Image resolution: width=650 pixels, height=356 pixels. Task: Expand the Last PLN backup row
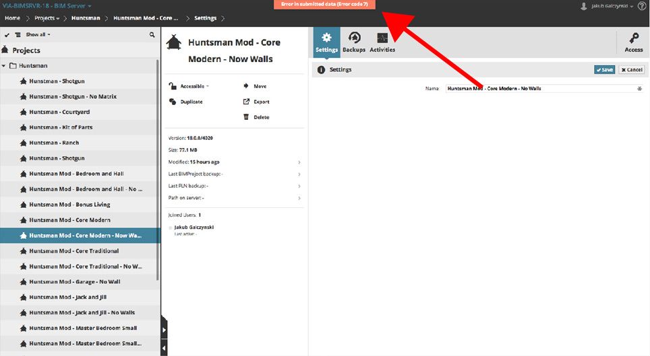point(234,186)
